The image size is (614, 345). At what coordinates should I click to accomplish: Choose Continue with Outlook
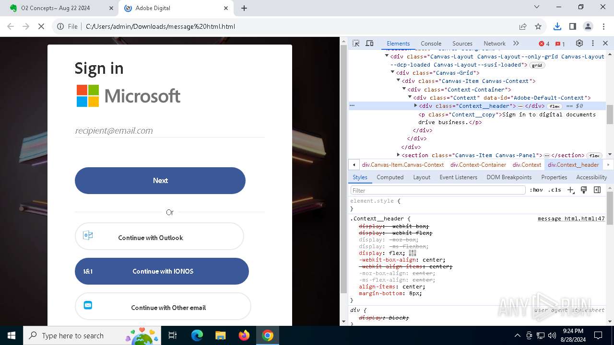pos(159,237)
